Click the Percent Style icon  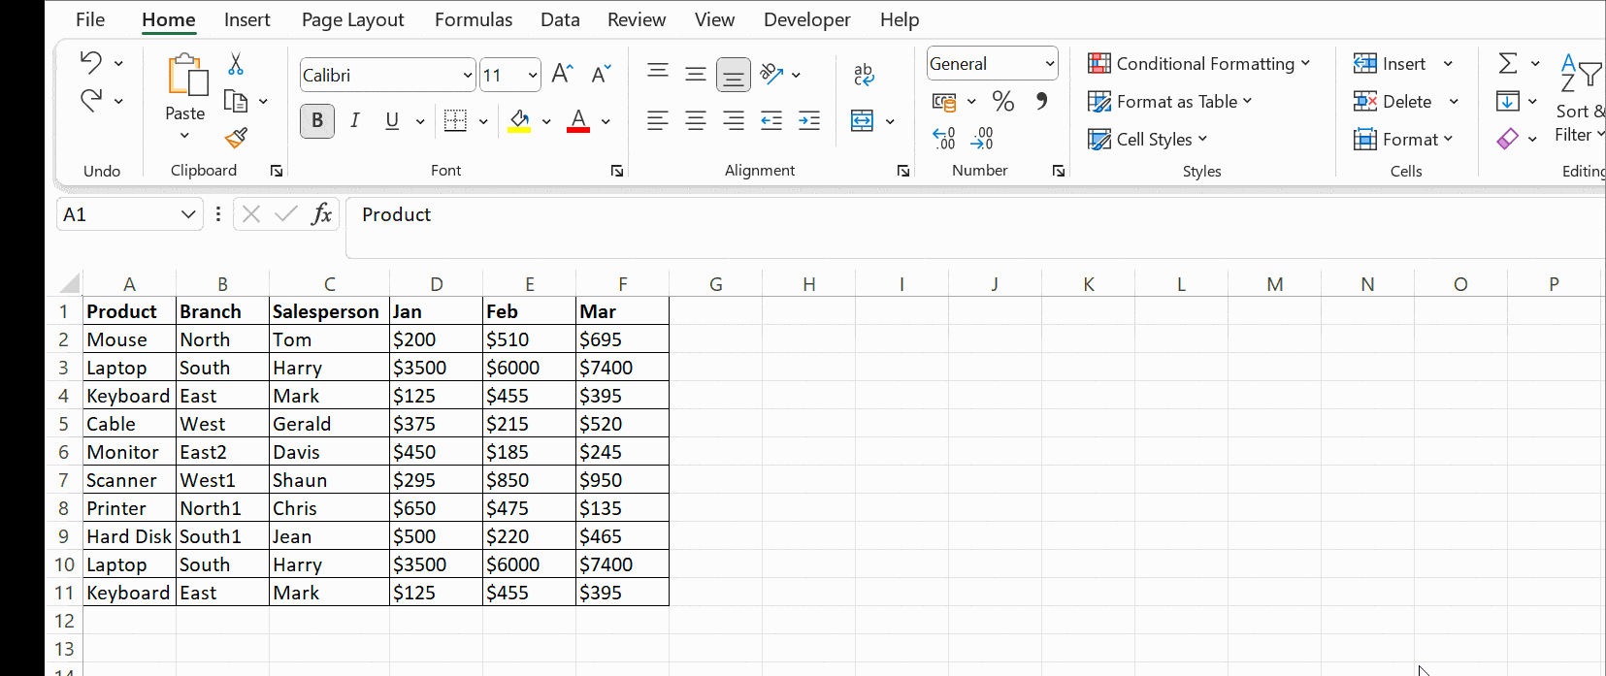tap(1002, 101)
